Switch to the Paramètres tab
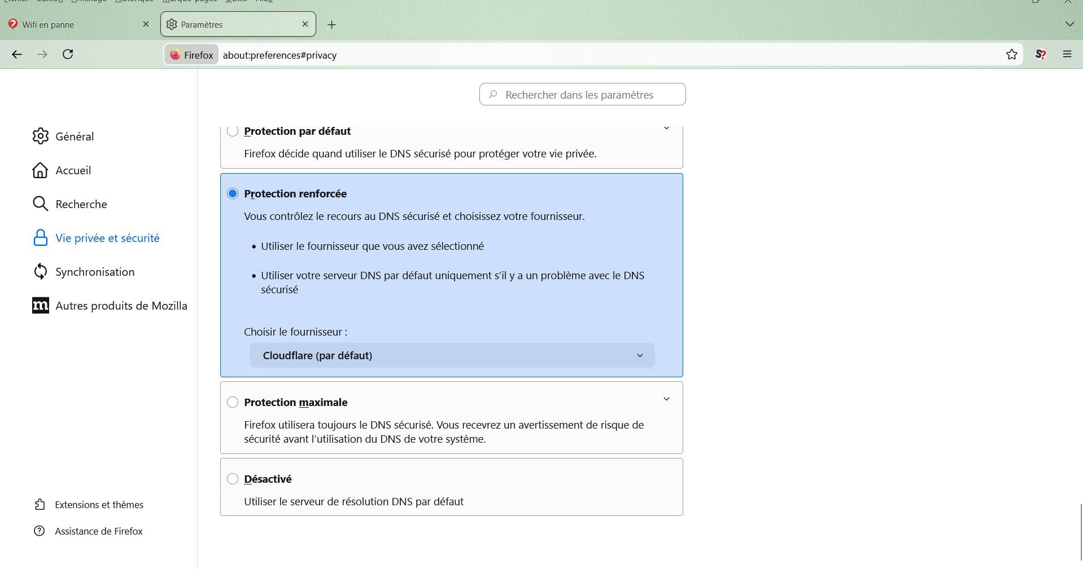 [x=238, y=24]
